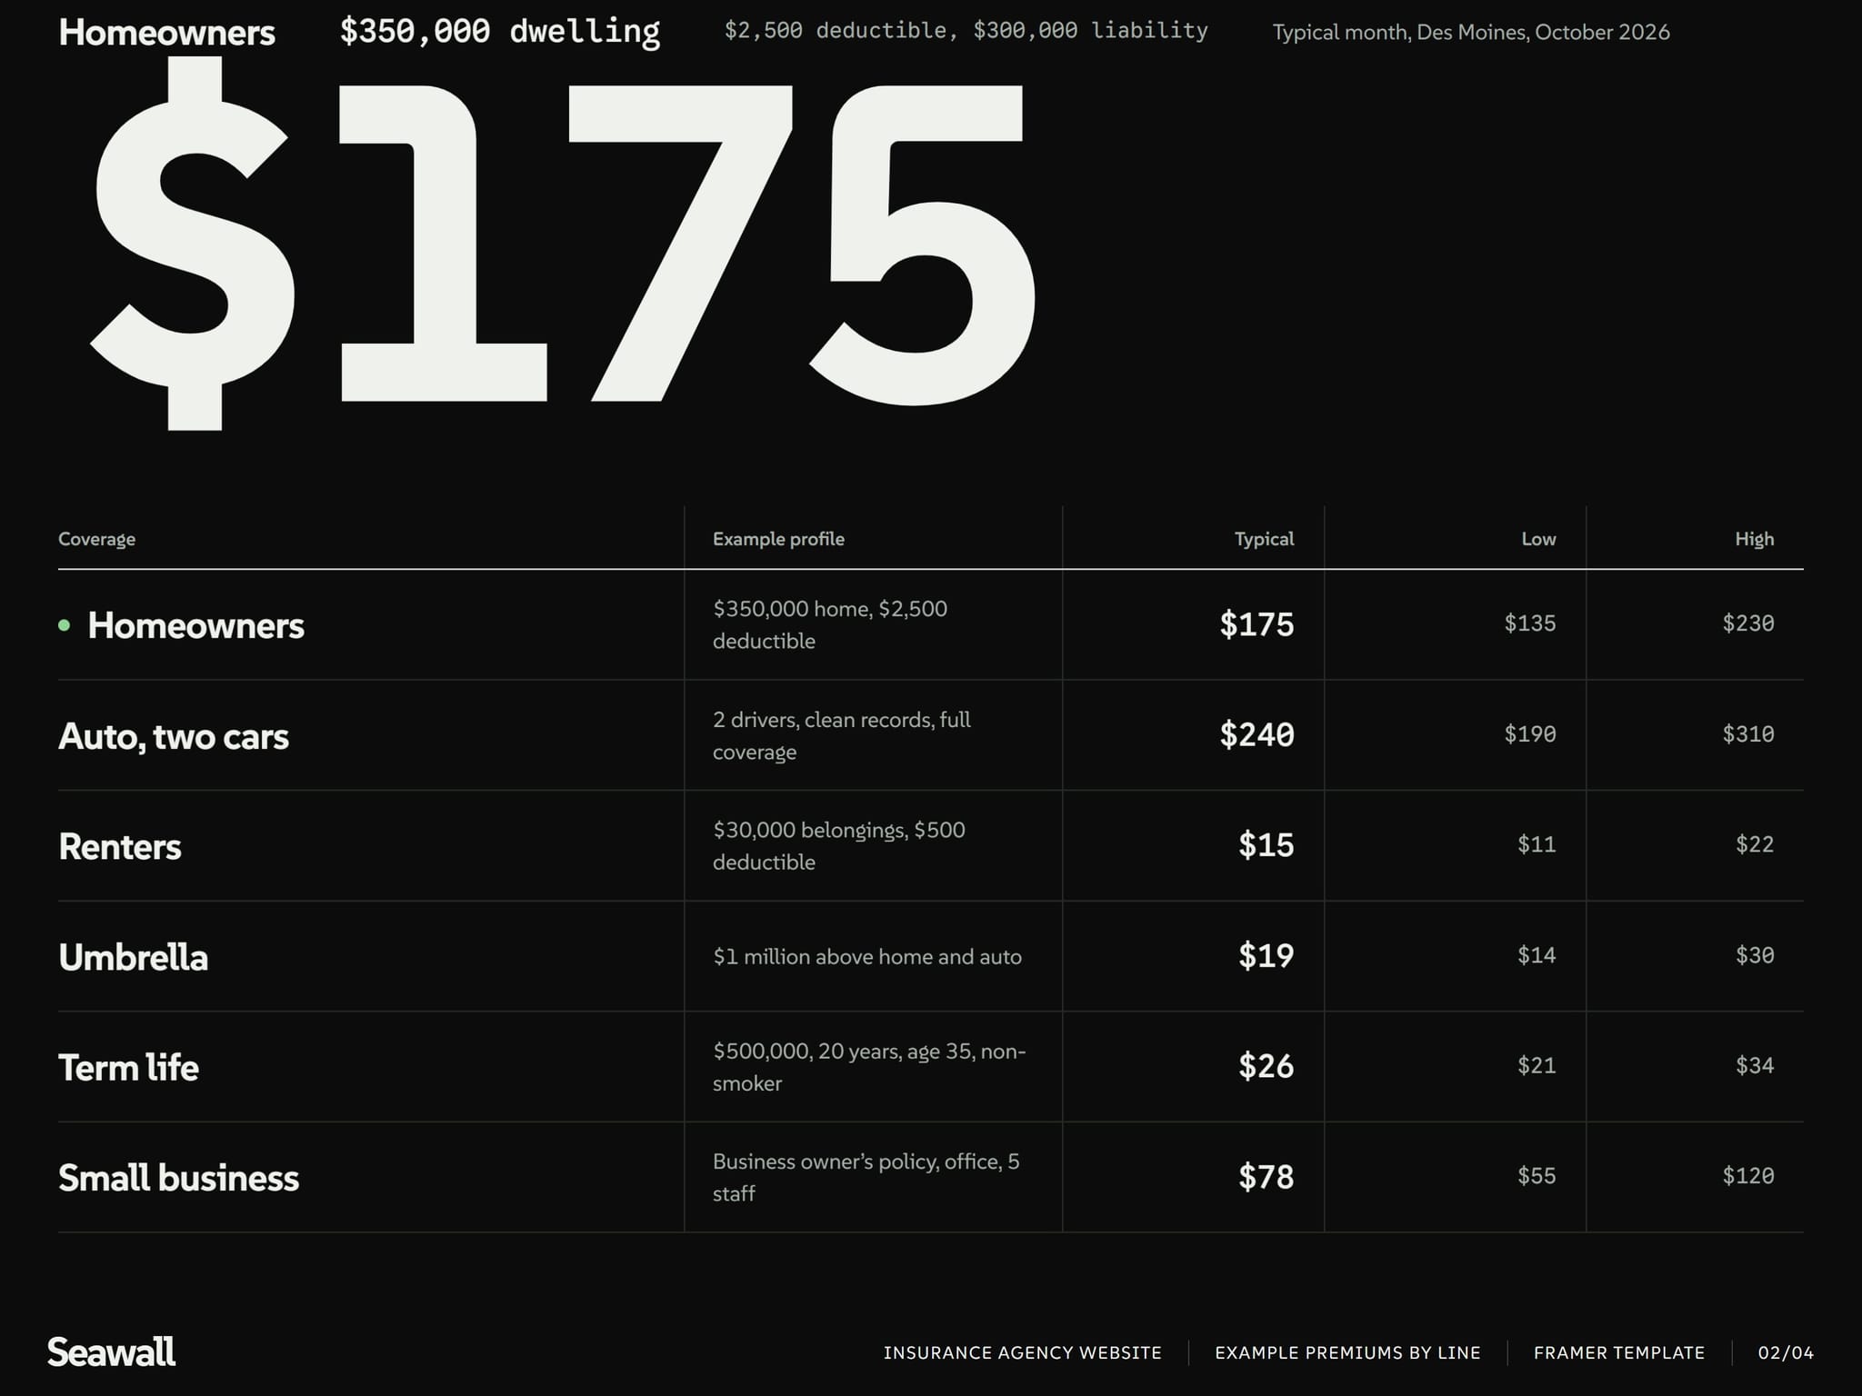Click the $78 typical price for Small business
This screenshot has width=1862, height=1396.
pyautogui.click(x=1266, y=1177)
